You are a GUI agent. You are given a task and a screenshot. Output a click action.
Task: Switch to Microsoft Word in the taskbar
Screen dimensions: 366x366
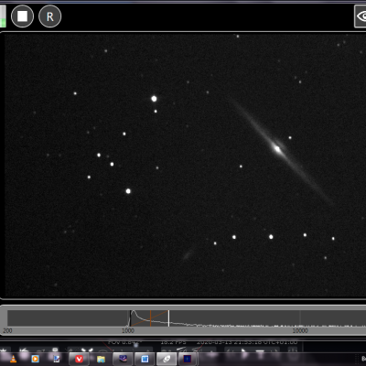pyautogui.click(x=145, y=359)
